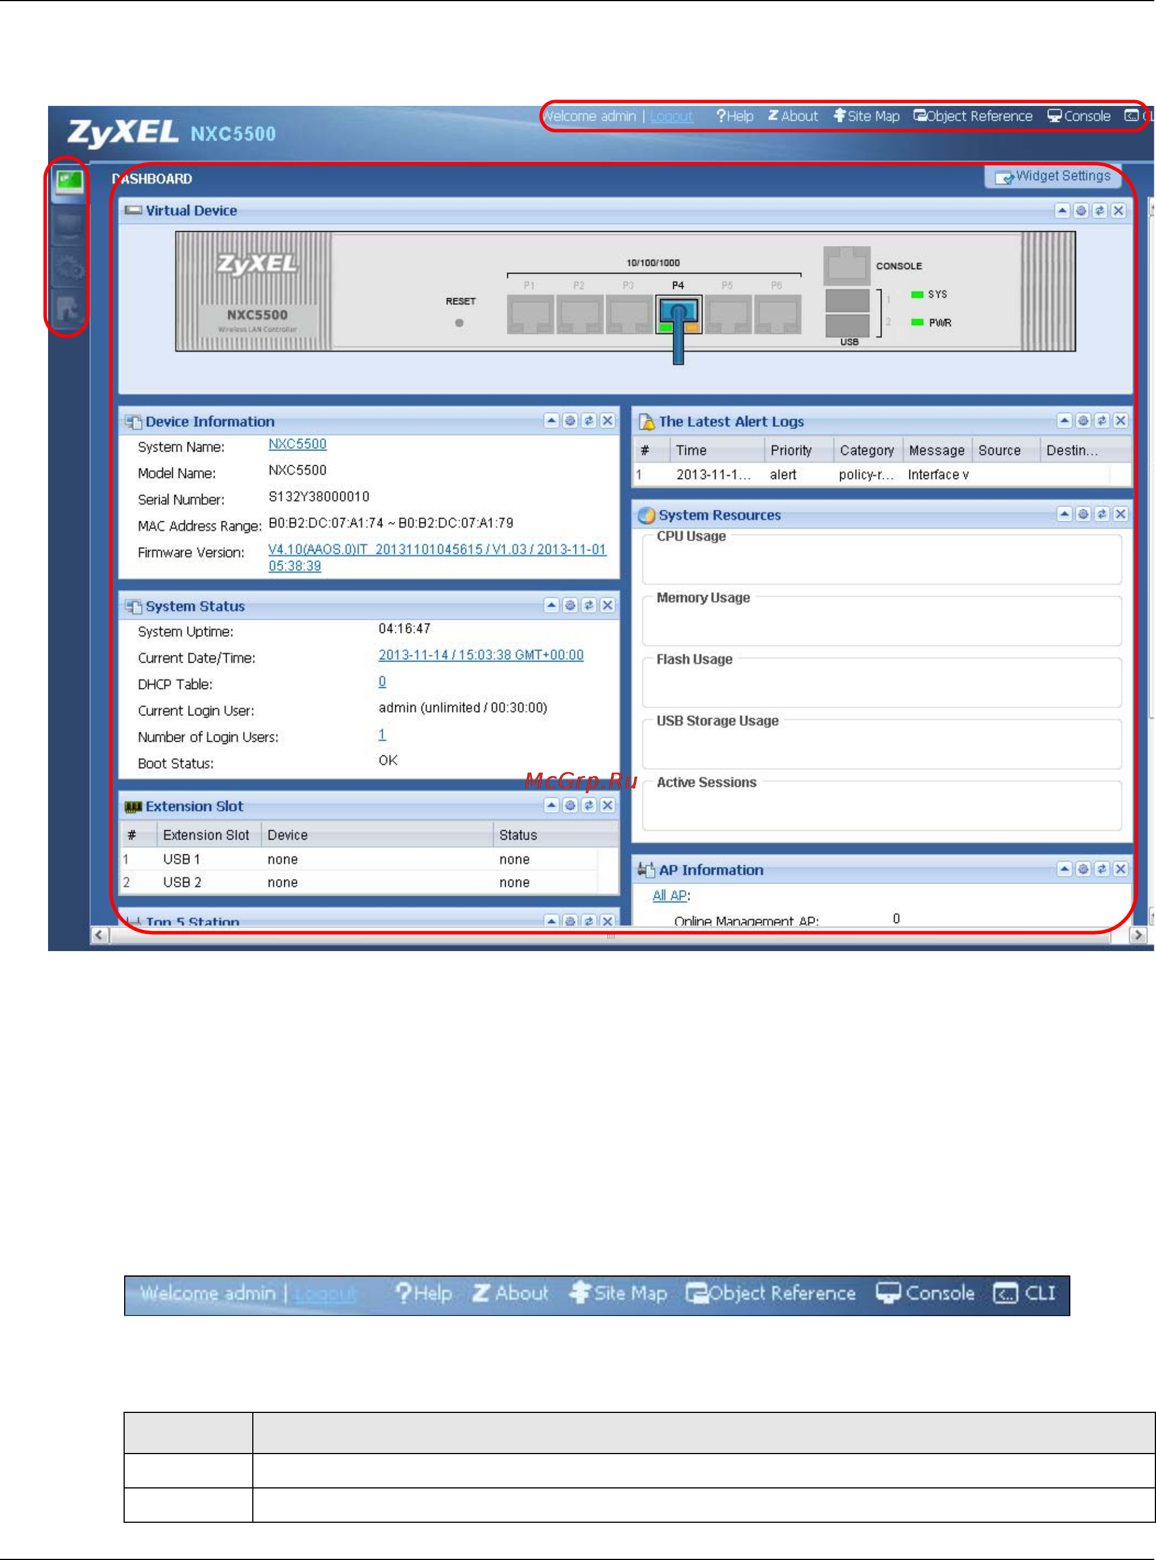
Task: Click Logout link in dashboard title bar
Action: pos(672,116)
